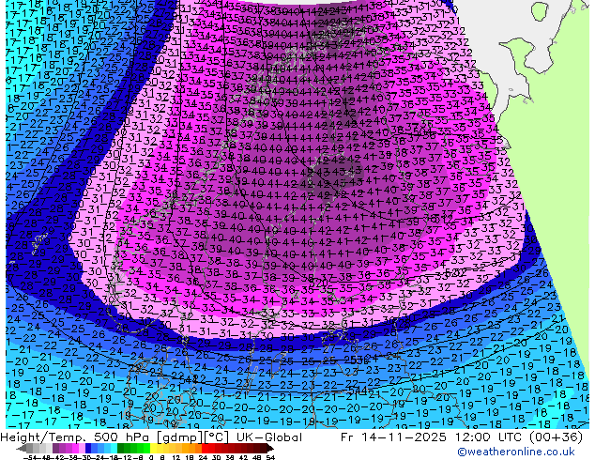Viewport: 595px width, 460px height.
Task: Click the legend value '12' under the scale
Action: coord(175,457)
